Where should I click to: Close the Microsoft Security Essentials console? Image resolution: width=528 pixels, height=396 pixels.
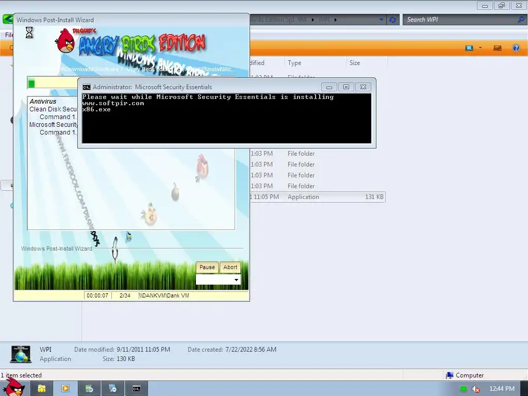[x=363, y=87]
